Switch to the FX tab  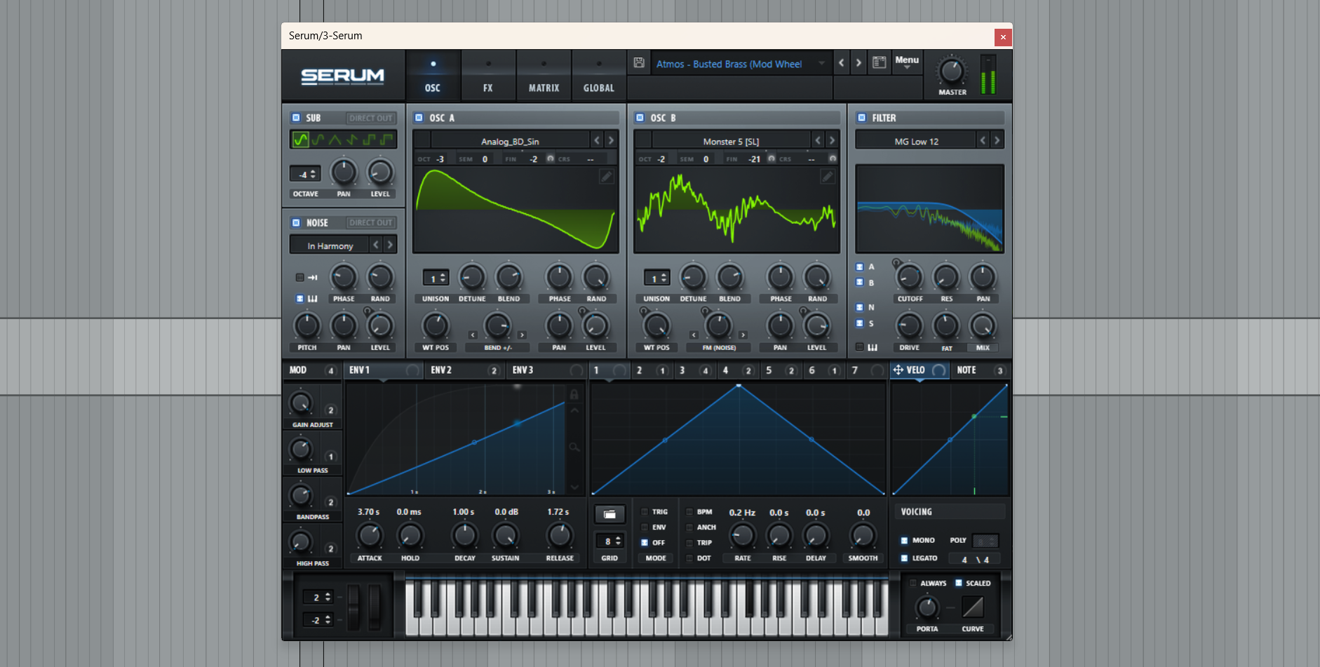coord(488,76)
